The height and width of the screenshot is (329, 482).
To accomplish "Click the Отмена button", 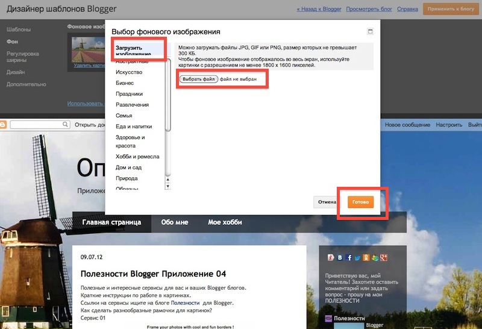I will [327, 202].
